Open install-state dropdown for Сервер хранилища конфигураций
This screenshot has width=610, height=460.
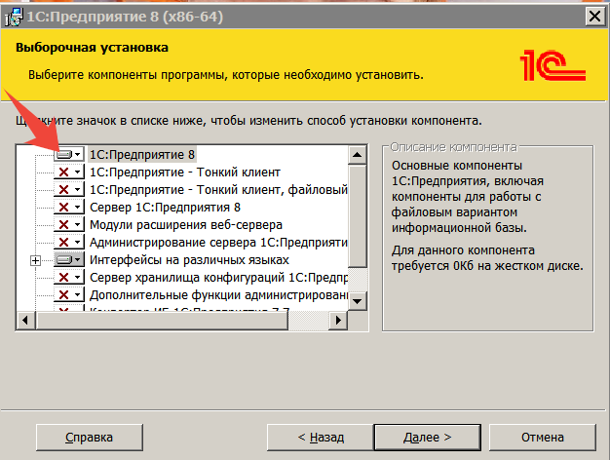click(69, 277)
